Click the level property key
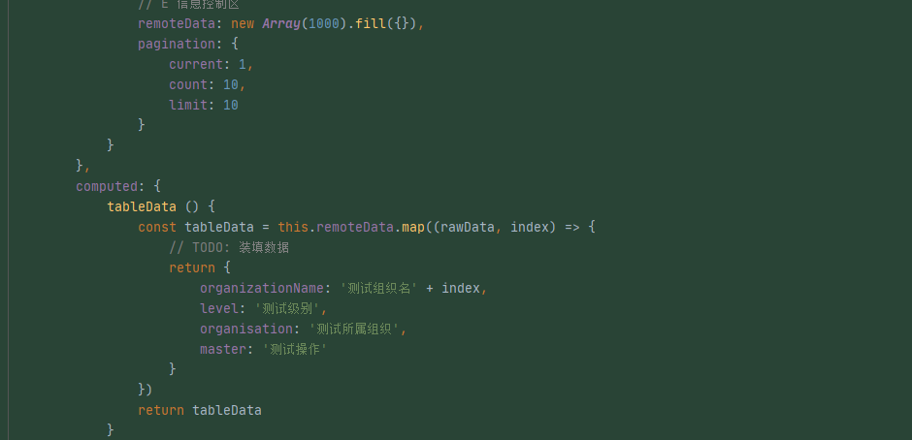The image size is (912, 440). tap(219, 308)
